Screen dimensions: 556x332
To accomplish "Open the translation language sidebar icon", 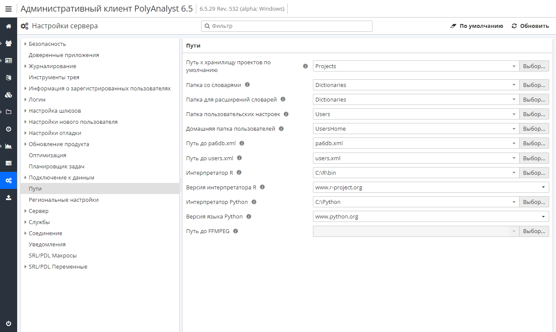I will point(8,78).
